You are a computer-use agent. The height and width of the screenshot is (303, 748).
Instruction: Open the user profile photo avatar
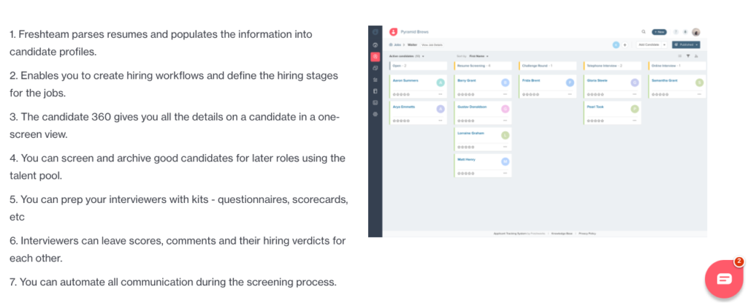point(696,32)
